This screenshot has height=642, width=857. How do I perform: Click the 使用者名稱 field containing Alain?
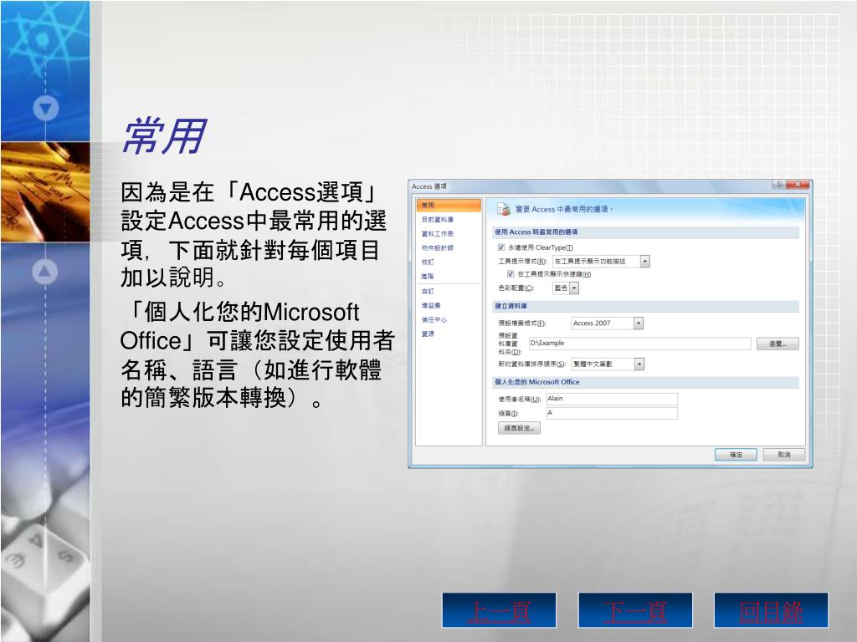click(x=612, y=399)
